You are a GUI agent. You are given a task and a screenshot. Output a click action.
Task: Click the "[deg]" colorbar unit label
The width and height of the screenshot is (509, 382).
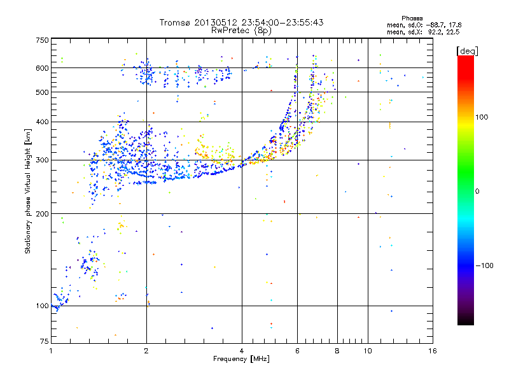coord(467,51)
